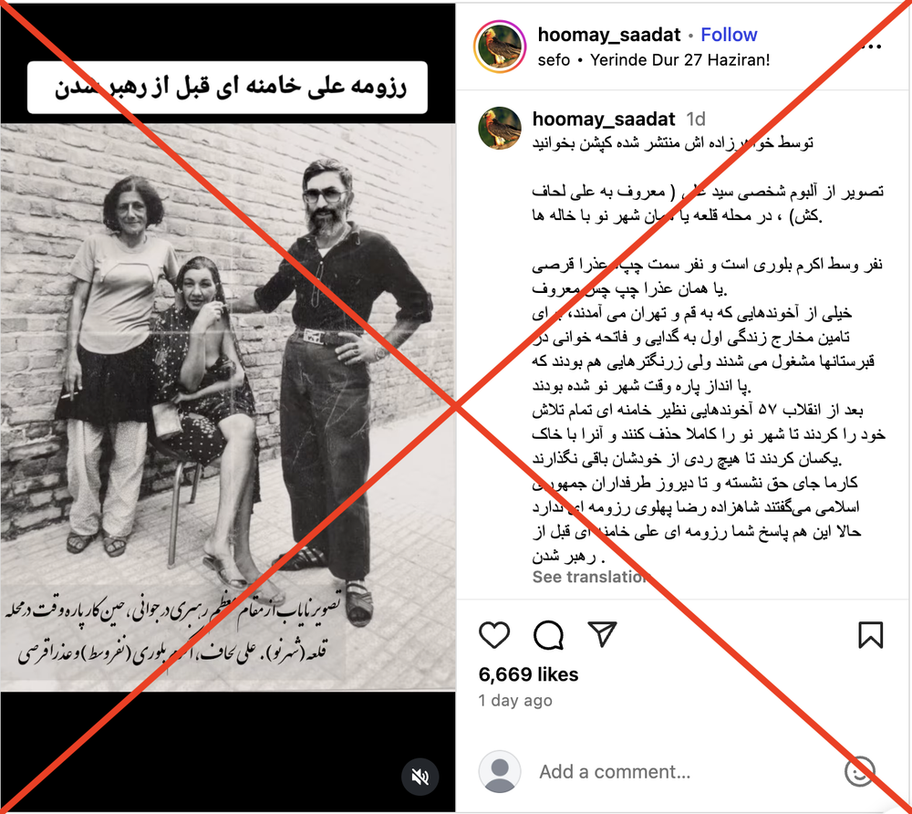Open the emoji picker smiley icon
This screenshot has height=814, width=912.
coord(859,771)
